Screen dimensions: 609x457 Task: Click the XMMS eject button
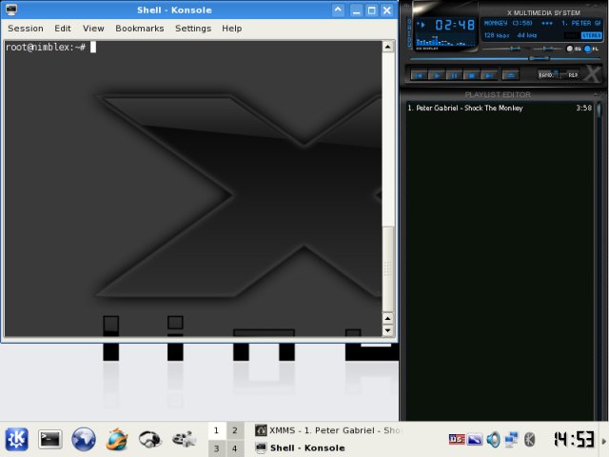click(511, 75)
